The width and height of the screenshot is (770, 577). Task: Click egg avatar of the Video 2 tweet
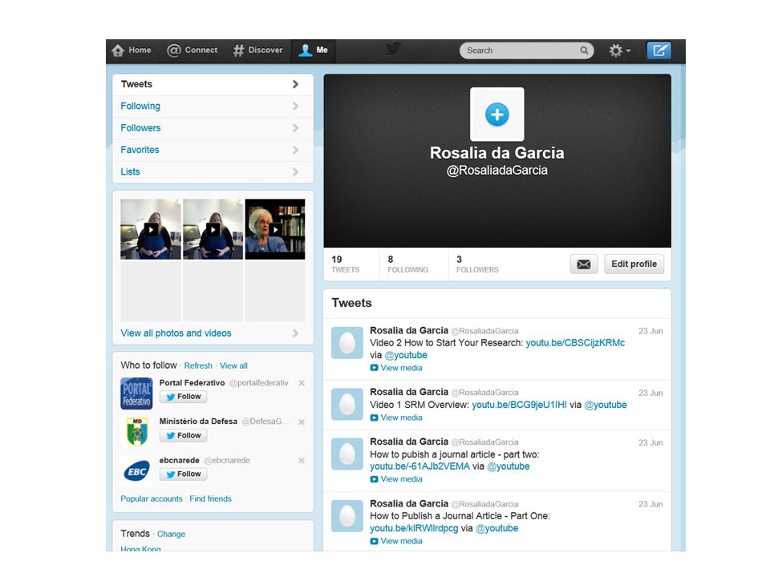[347, 342]
